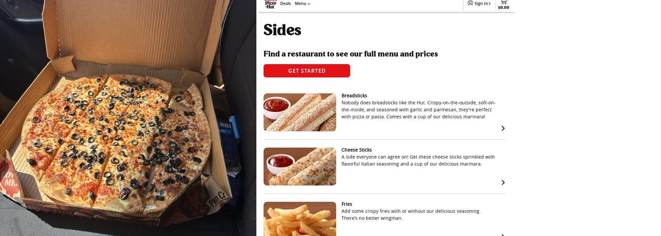The width and height of the screenshot is (661, 236).
Task: Open the Cheese Sticks item title
Action: pyautogui.click(x=356, y=150)
